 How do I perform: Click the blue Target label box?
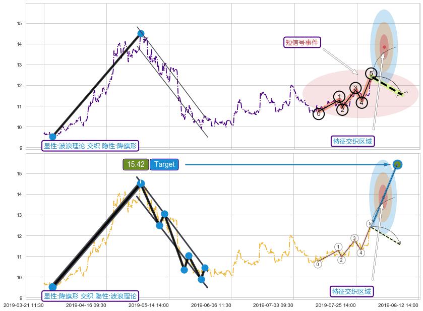(164, 164)
